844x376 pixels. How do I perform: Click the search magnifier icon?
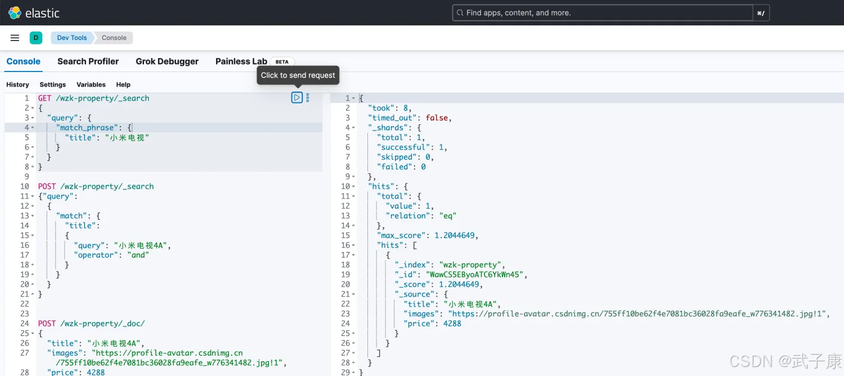point(460,13)
